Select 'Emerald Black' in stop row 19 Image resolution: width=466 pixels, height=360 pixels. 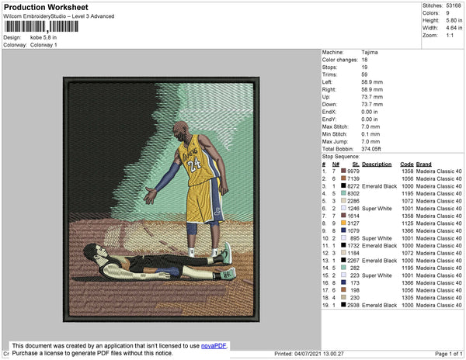[x=380, y=305]
